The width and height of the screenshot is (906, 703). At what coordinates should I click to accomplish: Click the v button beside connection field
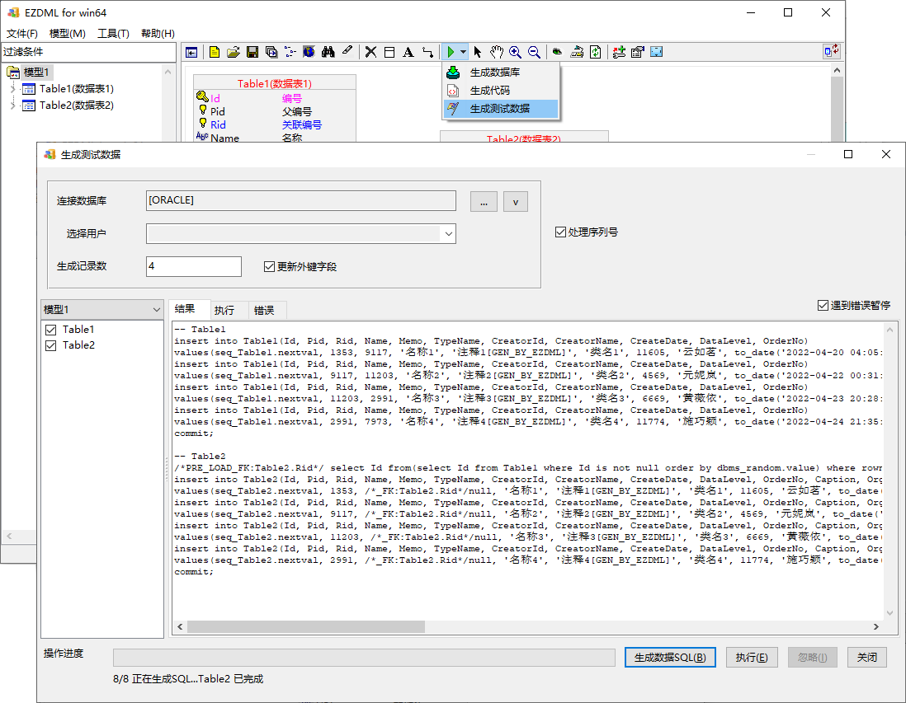click(x=516, y=202)
